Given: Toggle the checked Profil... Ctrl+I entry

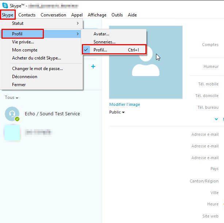Looking at the screenshot, I should [114, 50].
